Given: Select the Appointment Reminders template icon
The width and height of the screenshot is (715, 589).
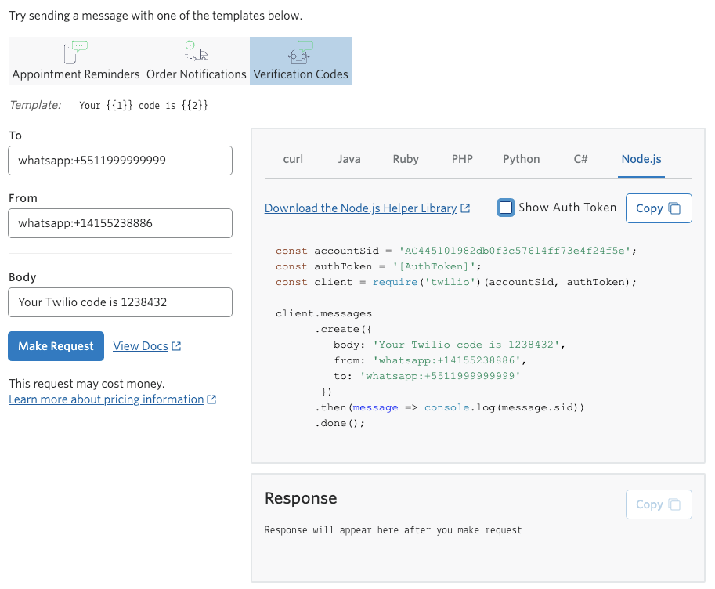Looking at the screenshot, I should tap(75, 52).
